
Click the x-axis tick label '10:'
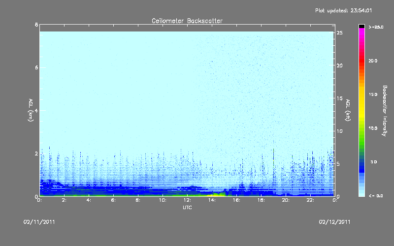pos(163,200)
